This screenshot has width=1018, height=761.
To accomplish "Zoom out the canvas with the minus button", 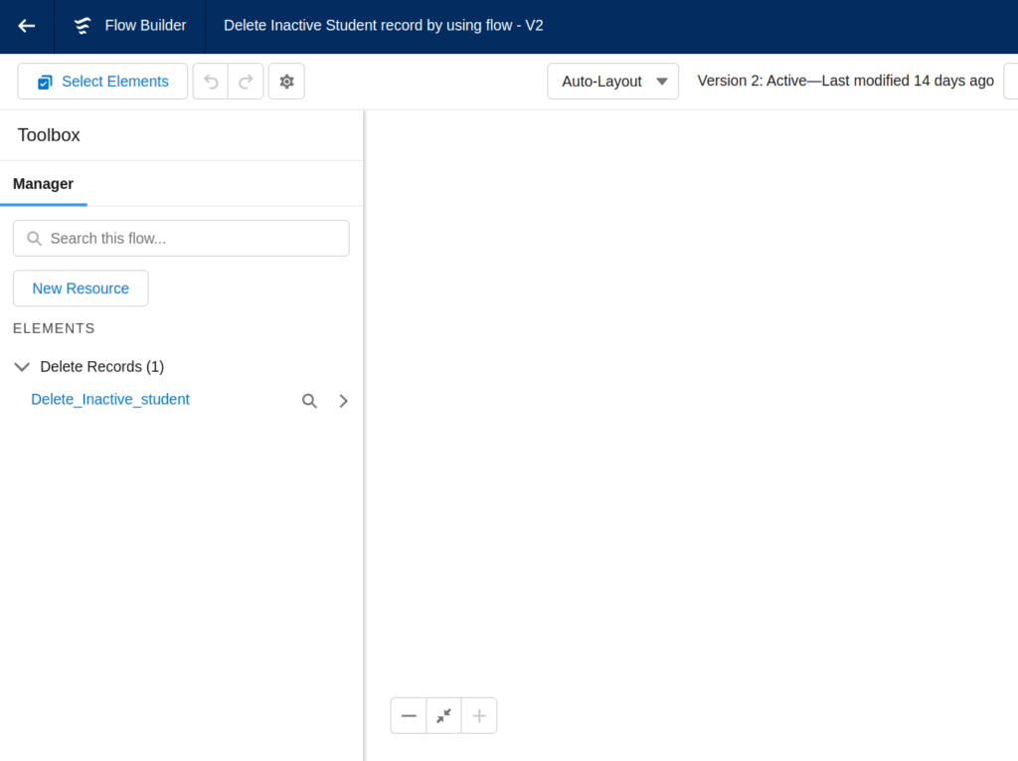I will pos(409,715).
